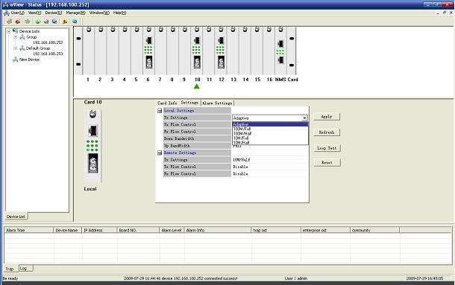This screenshot has height=285, width=455.
Task: Select the card in chassis slot 10
Action: (197, 51)
